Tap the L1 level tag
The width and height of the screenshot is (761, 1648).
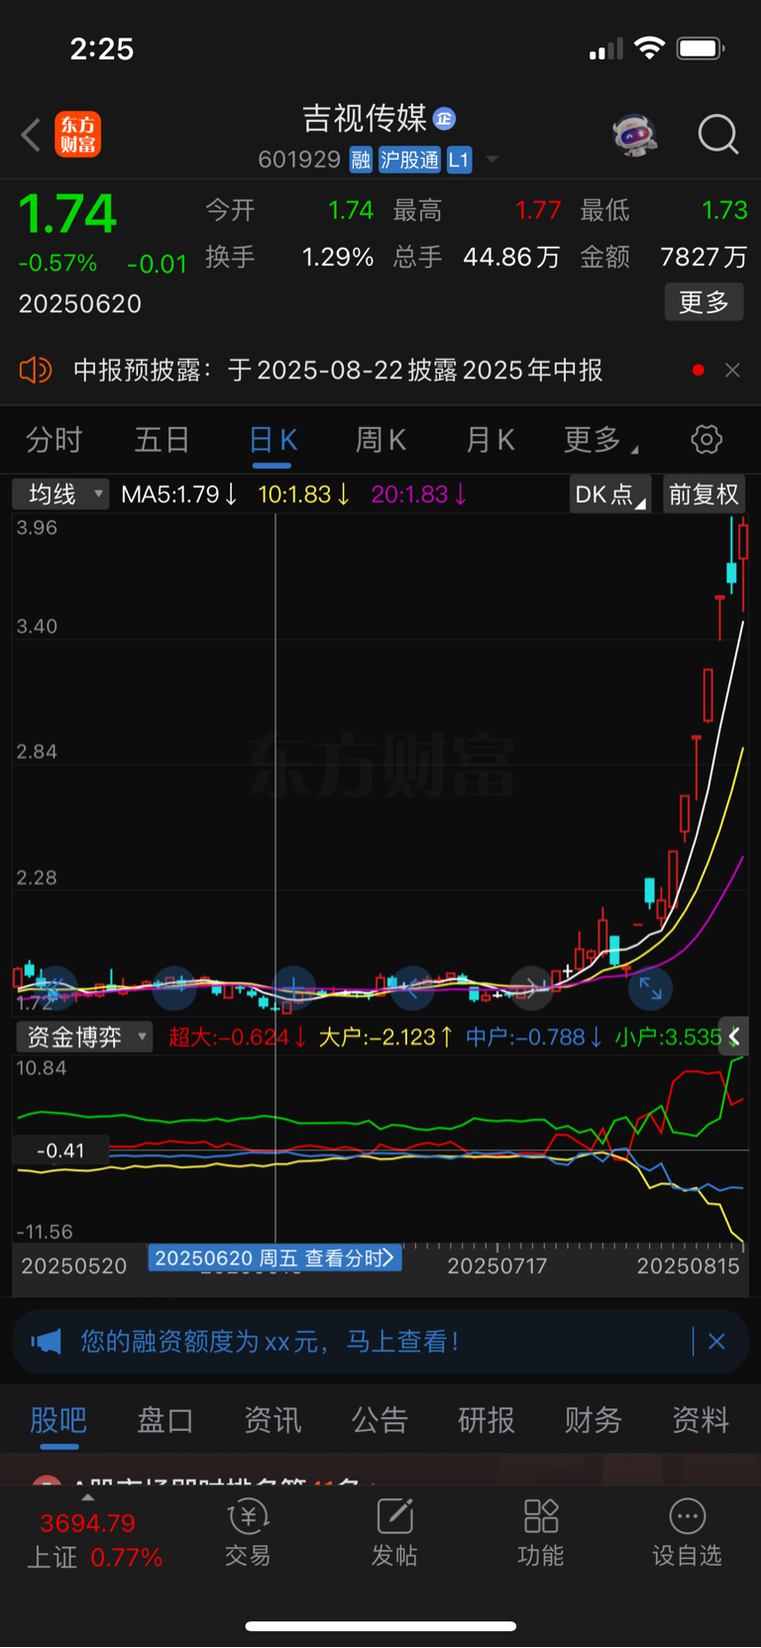point(459,160)
